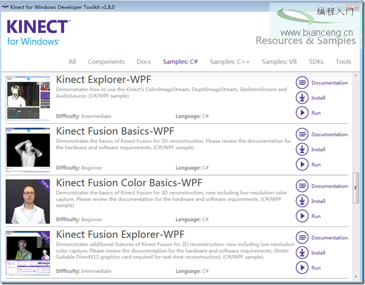Click Run text for Kinect Fusion Color Basics-WPF

tap(316, 216)
